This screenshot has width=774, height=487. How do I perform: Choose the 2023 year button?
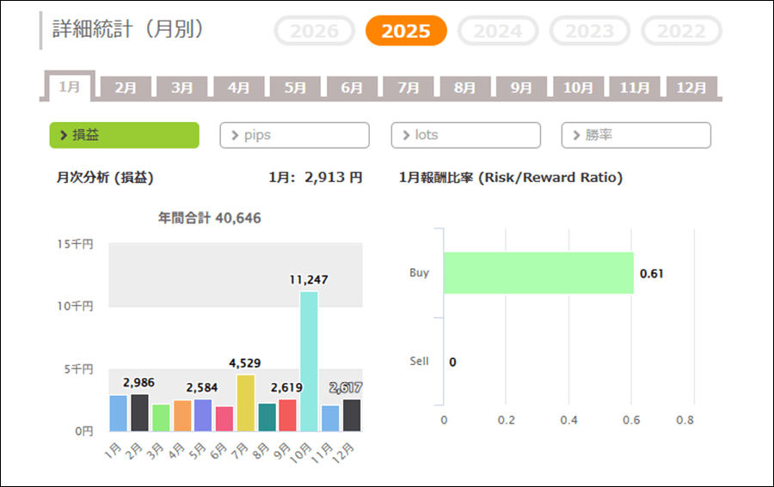(590, 31)
